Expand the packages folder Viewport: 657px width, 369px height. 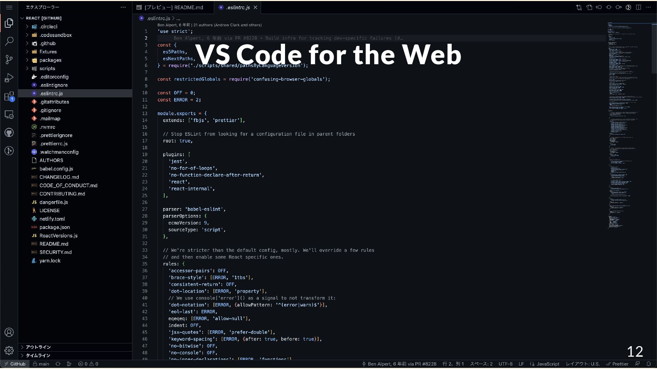50,60
